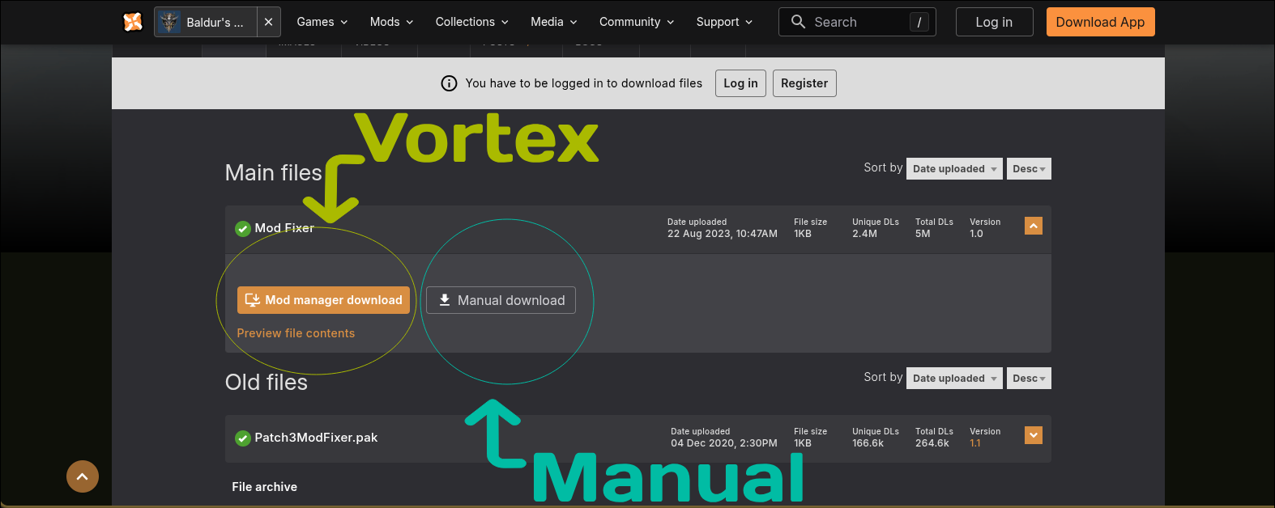Click the Main files heading
The image size is (1275, 508).
tap(273, 173)
